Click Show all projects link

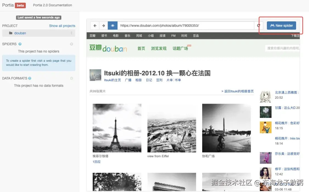(62, 26)
